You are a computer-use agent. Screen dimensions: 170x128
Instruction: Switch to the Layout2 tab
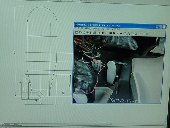17,125
